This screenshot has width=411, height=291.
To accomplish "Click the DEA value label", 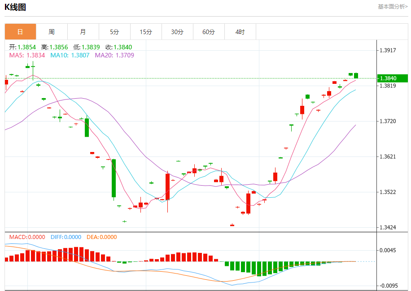I will (101, 237).
